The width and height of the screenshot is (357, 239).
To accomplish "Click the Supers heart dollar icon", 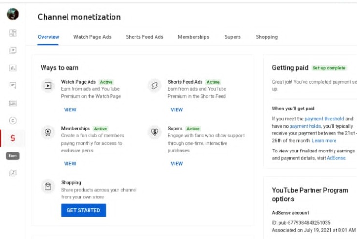I will pos(155,132).
